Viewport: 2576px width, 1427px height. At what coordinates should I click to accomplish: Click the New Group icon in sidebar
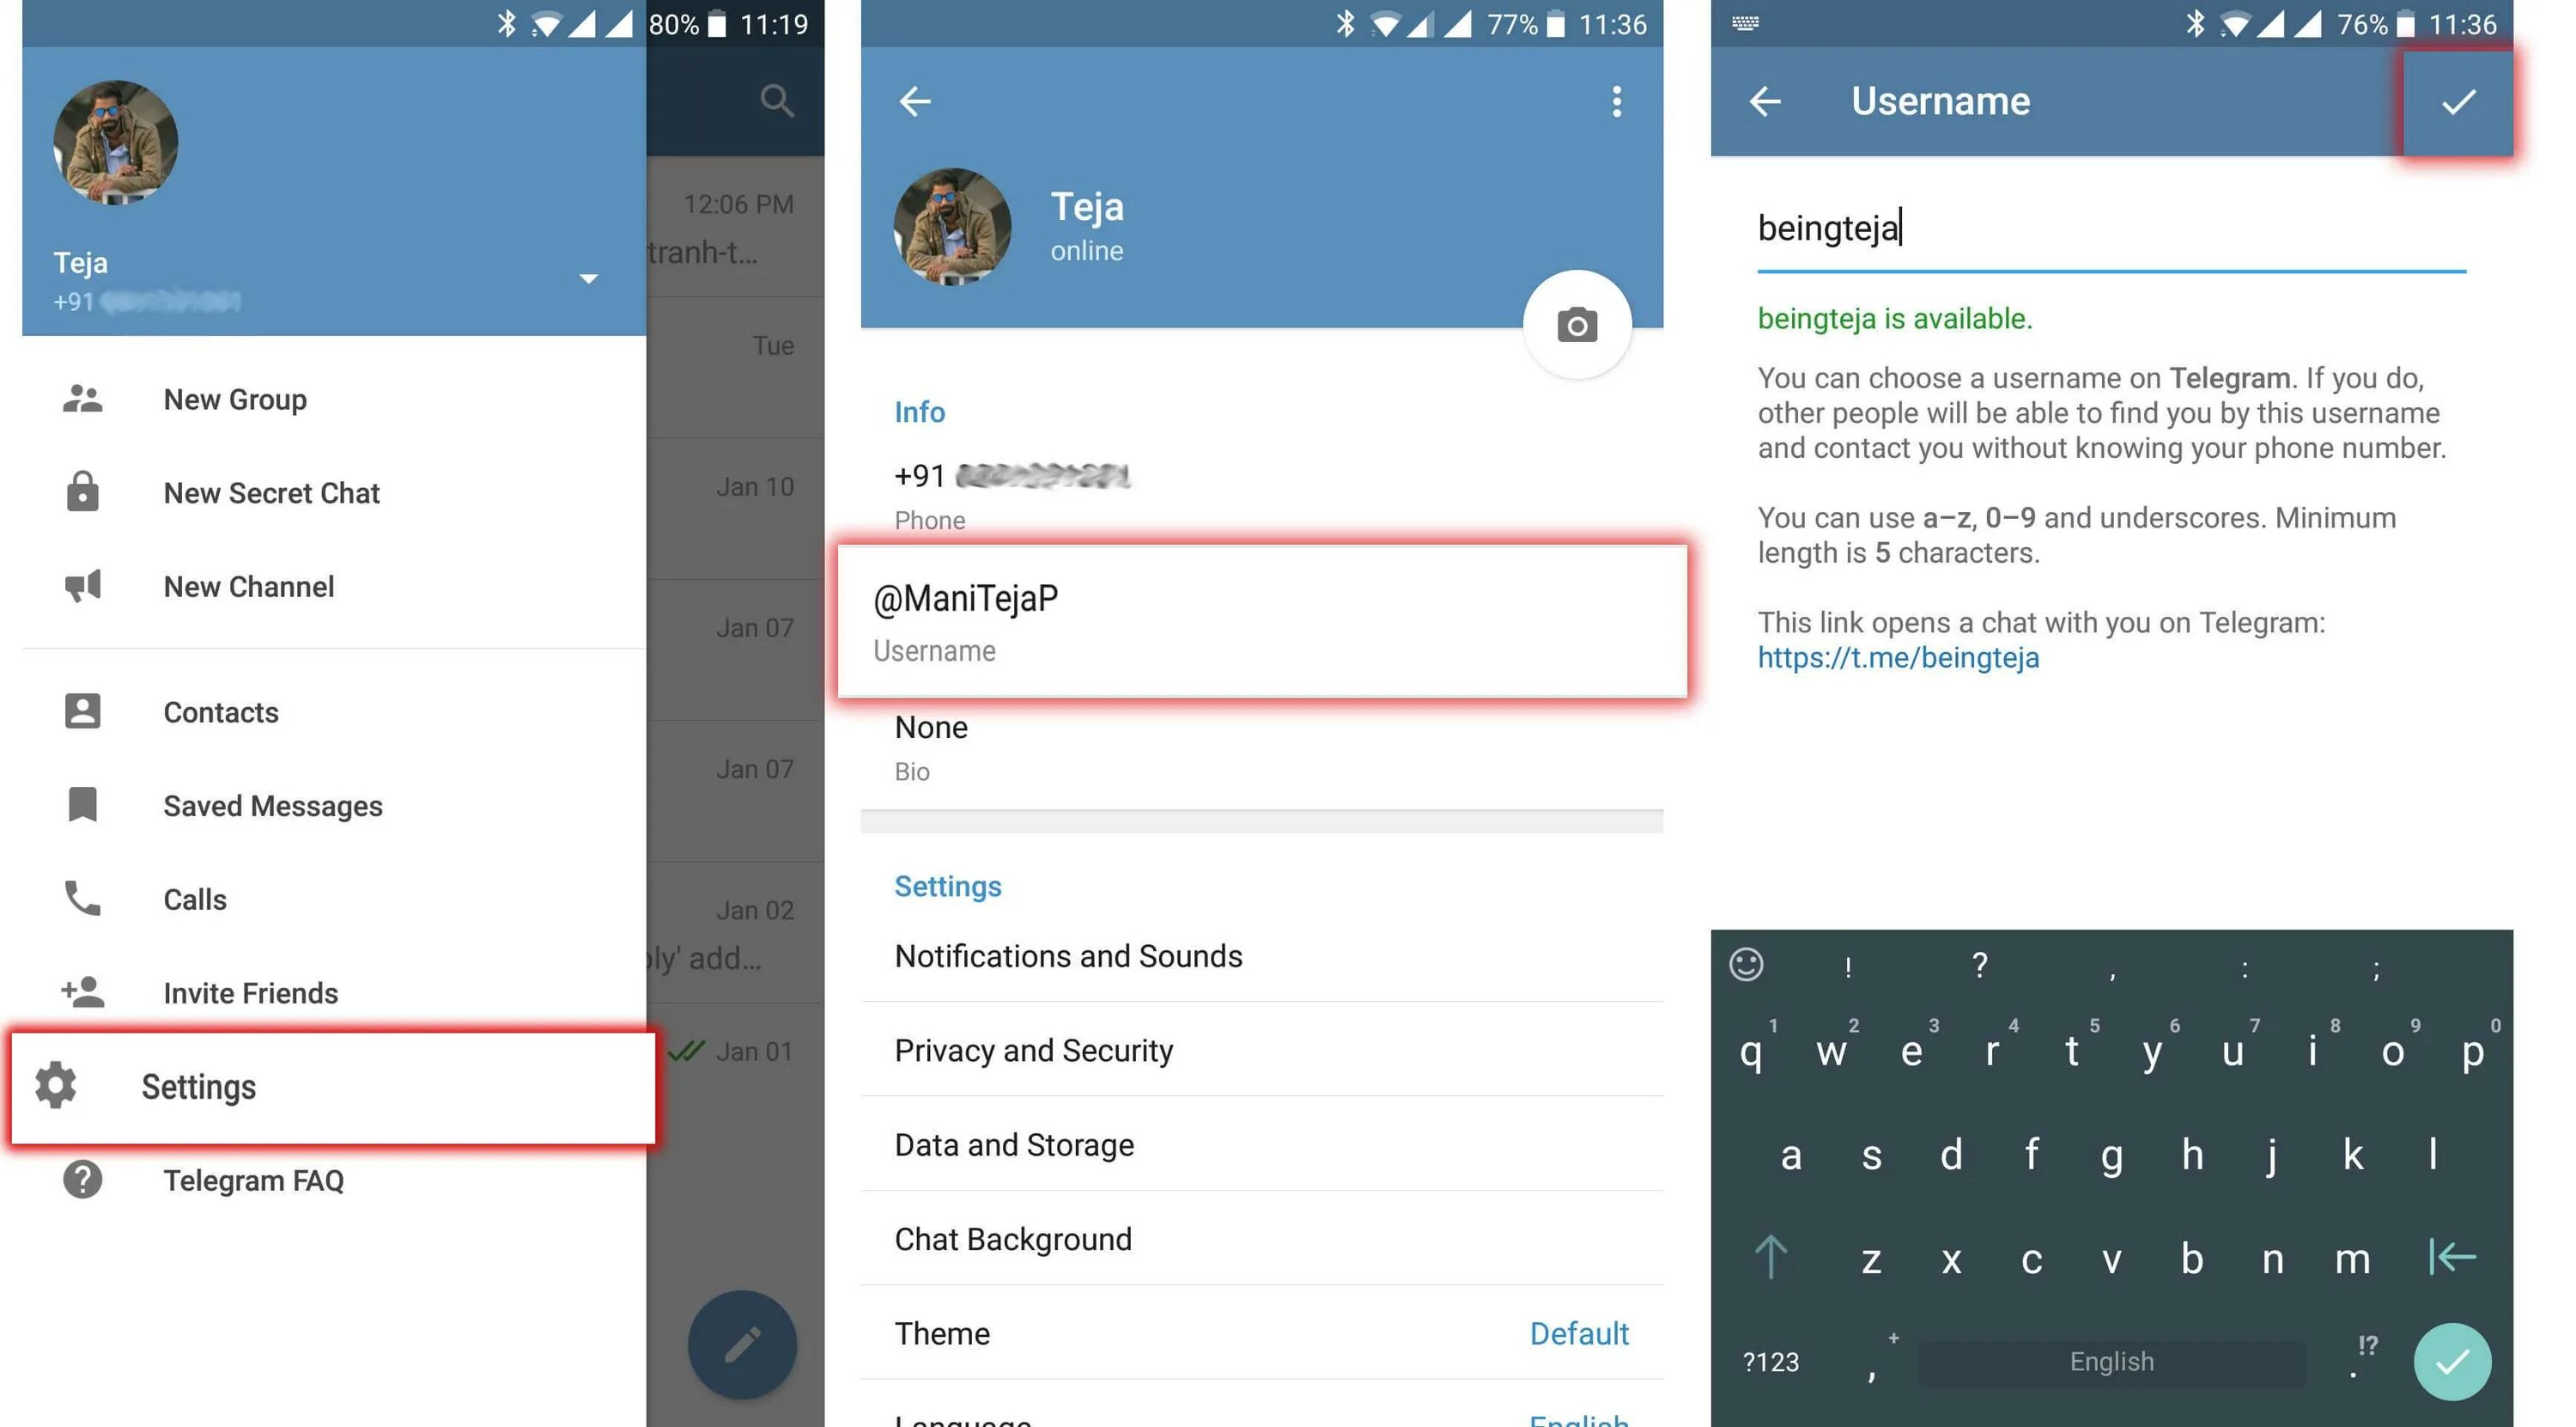click(x=82, y=397)
